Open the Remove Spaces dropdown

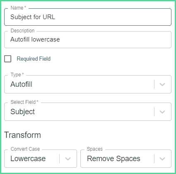coord(126,159)
